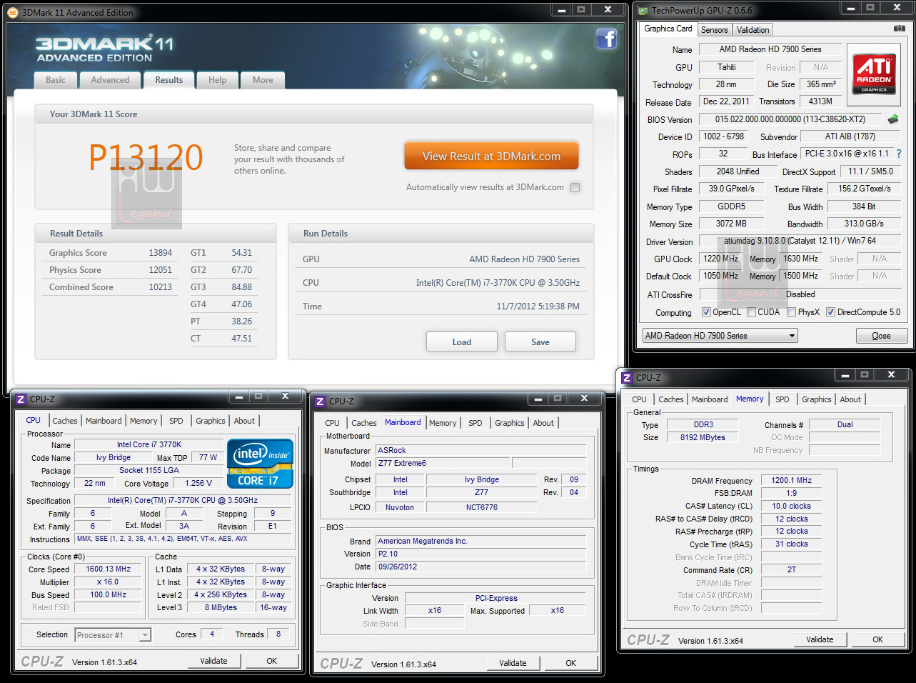Click the memory Size 8192 MBytes value
Screen dimensions: 916x683
coord(703,437)
